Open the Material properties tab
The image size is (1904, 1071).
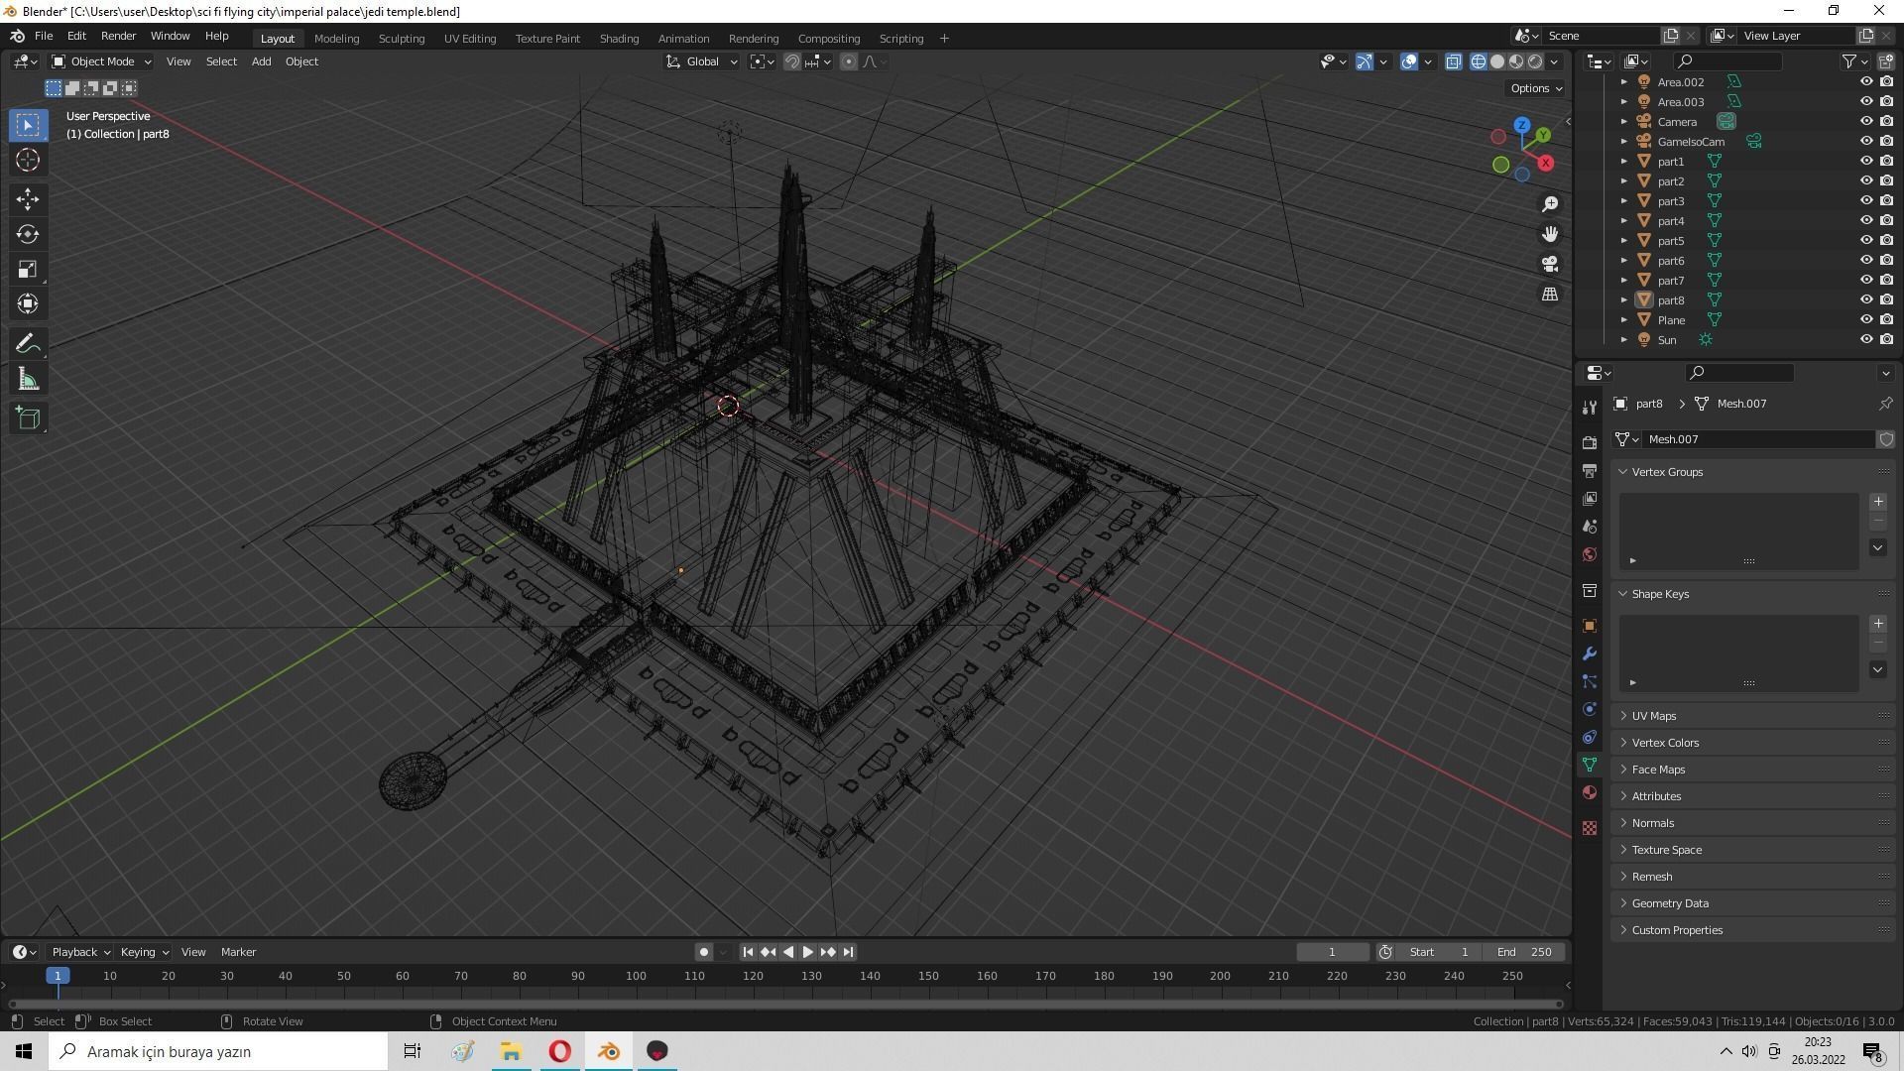click(x=1590, y=792)
